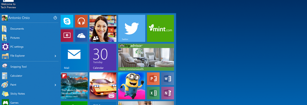Open the mint.com tile
This screenshot has height=105, width=307.
160,29
